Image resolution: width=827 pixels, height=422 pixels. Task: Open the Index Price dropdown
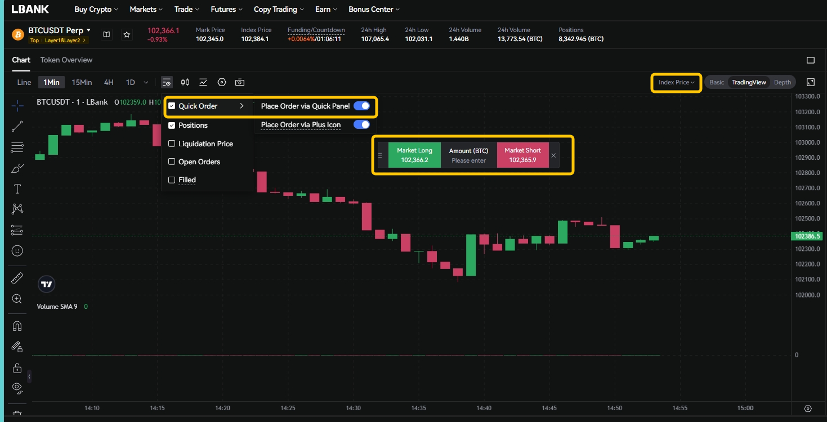click(x=676, y=83)
